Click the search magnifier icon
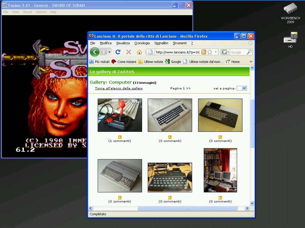305x228 pixels. coord(249,52)
